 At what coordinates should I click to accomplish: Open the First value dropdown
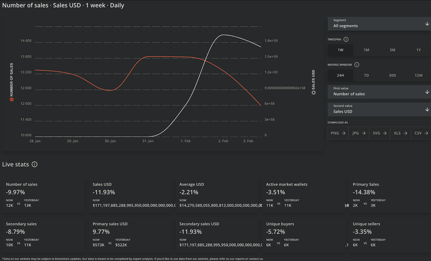coord(379,92)
